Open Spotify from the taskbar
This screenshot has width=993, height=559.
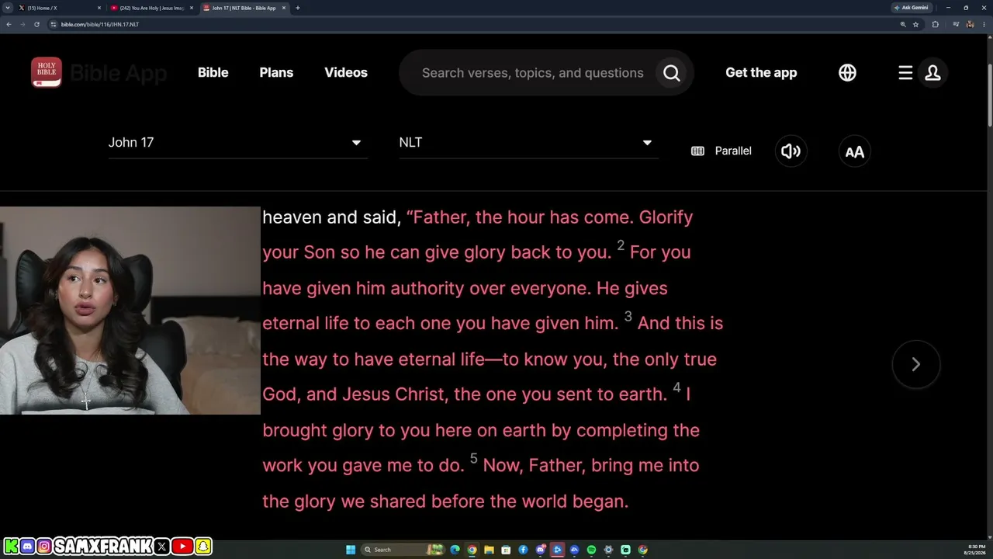coord(591,550)
